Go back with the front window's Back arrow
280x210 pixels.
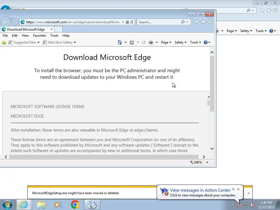coord(5,22)
